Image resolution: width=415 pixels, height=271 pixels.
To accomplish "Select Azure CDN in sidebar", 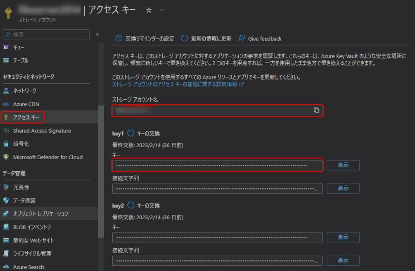I will pos(26,104).
